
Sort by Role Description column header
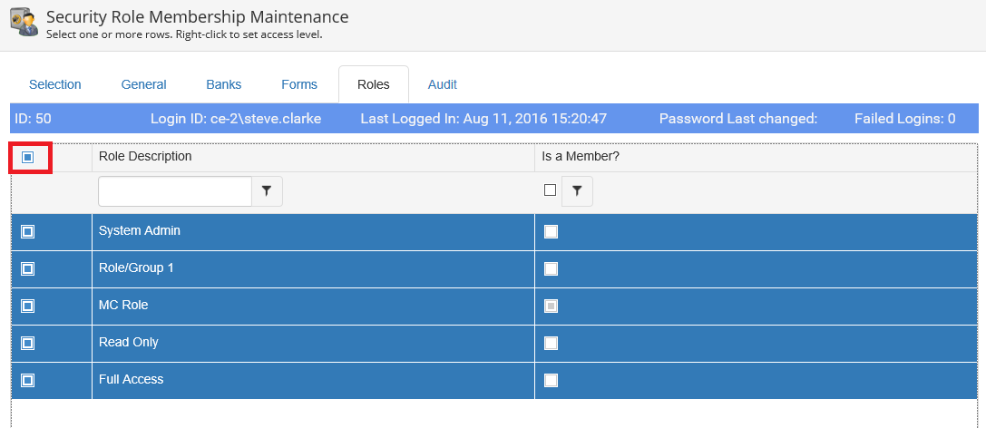[x=145, y=156]
